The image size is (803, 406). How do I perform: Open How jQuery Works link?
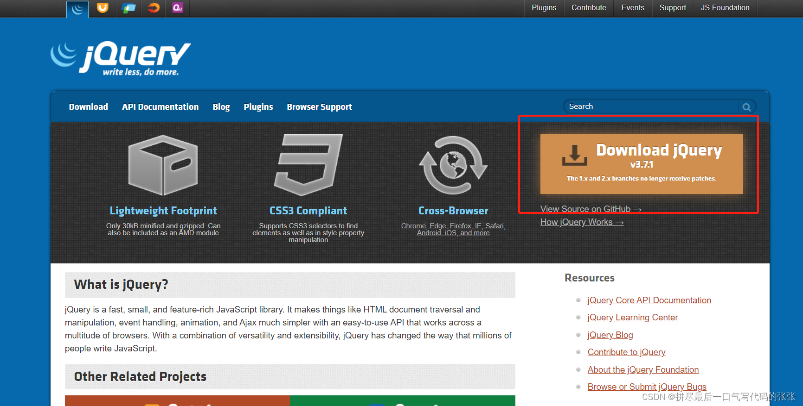coord(582,222)
